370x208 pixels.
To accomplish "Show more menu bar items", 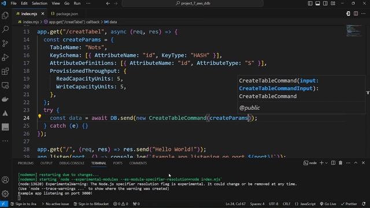I will point(88,3).
